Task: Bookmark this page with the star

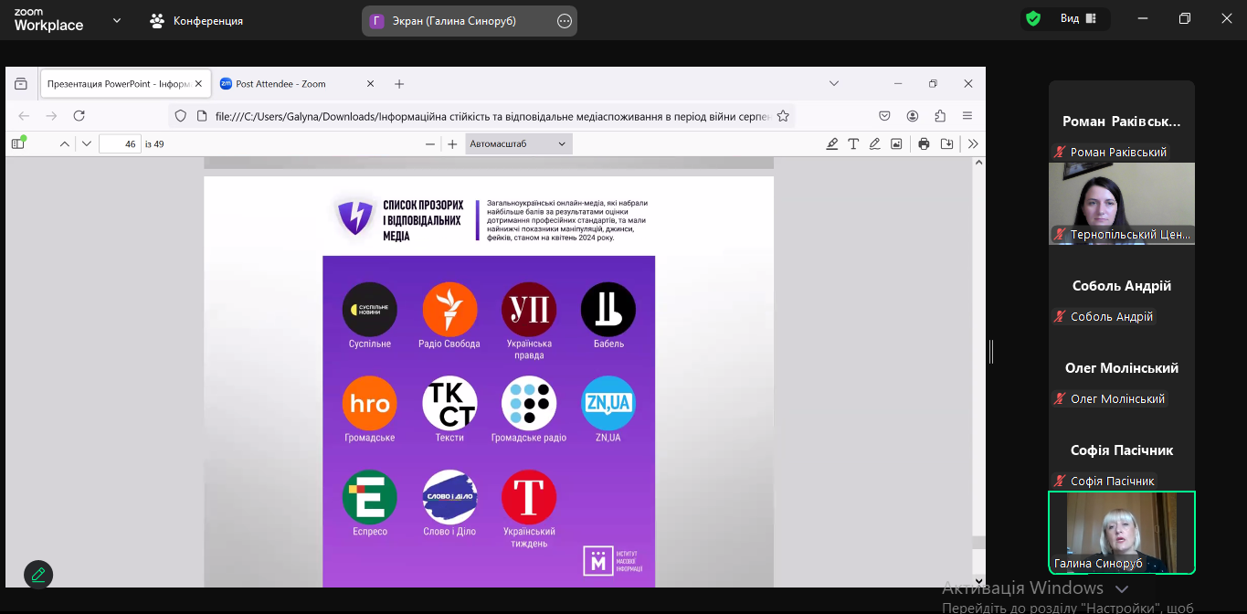Action: point(783,116)
